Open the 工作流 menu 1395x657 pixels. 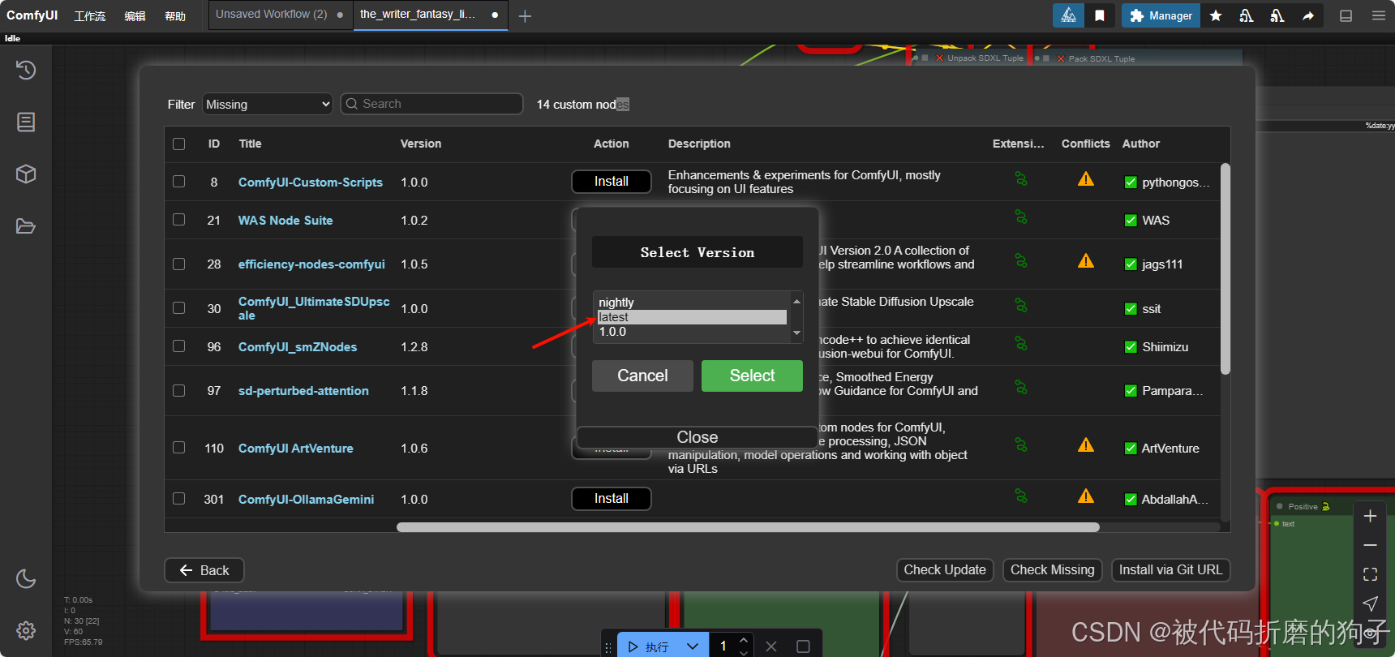90,16
